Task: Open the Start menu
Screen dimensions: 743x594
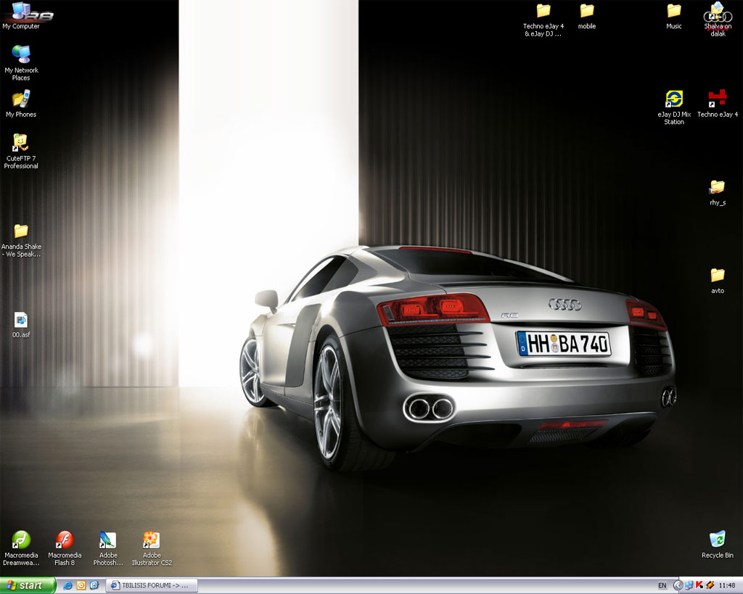Action: coord(28,585)
